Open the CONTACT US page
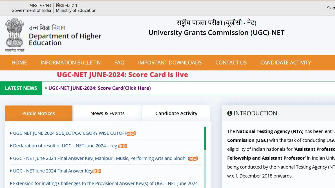 (x=231, y=63)
